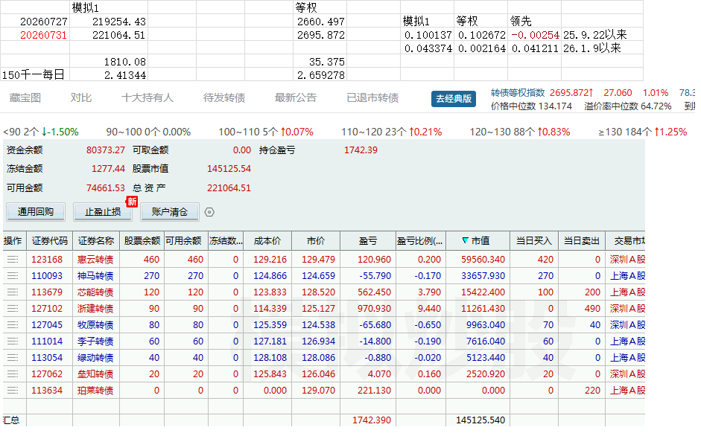This screenshot has width=701, height=433.
Task: Open row menu icon for 神马转债
Action: pyautogui.click(x=13, y=276)
